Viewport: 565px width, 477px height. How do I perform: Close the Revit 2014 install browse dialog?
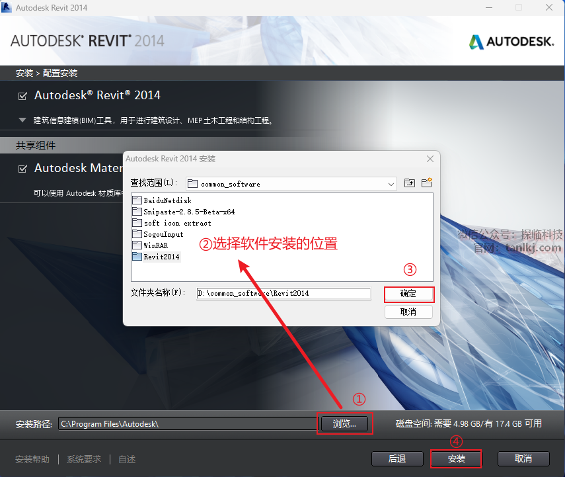(x=430, y=159)
